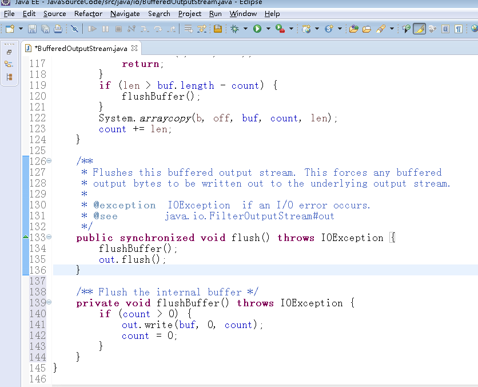Open the Run menu
Image resolution: width=478 pixels, height=387 pixels.
point(215,14)
